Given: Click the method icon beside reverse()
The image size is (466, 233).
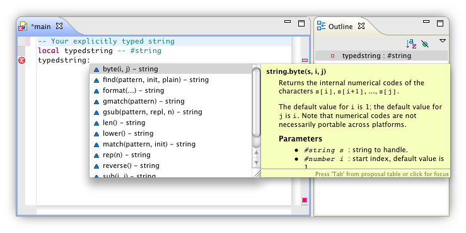Looking at the screenshot, I should pos(96,166).
